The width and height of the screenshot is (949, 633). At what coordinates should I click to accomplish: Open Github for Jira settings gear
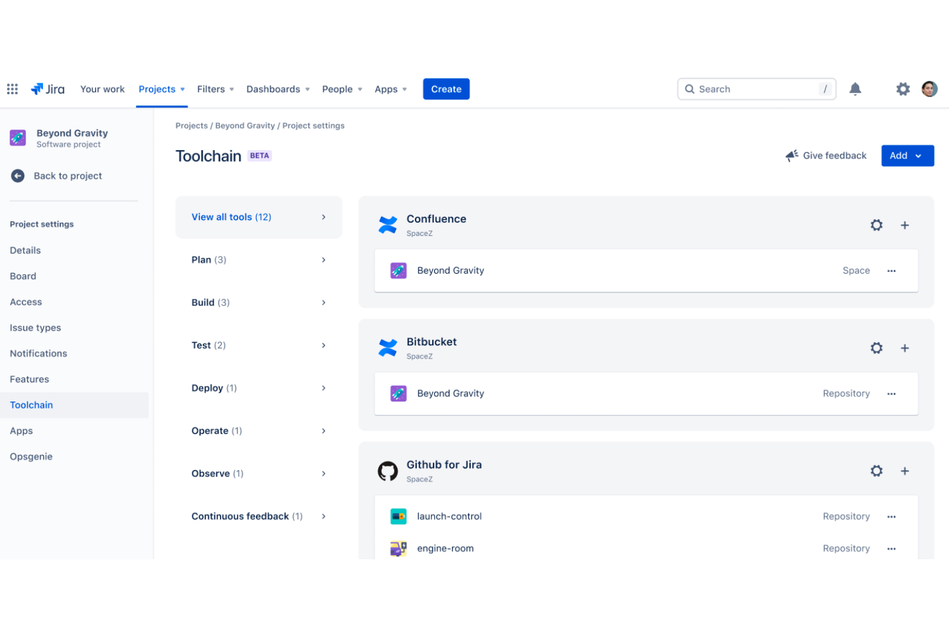coord(877,471)
